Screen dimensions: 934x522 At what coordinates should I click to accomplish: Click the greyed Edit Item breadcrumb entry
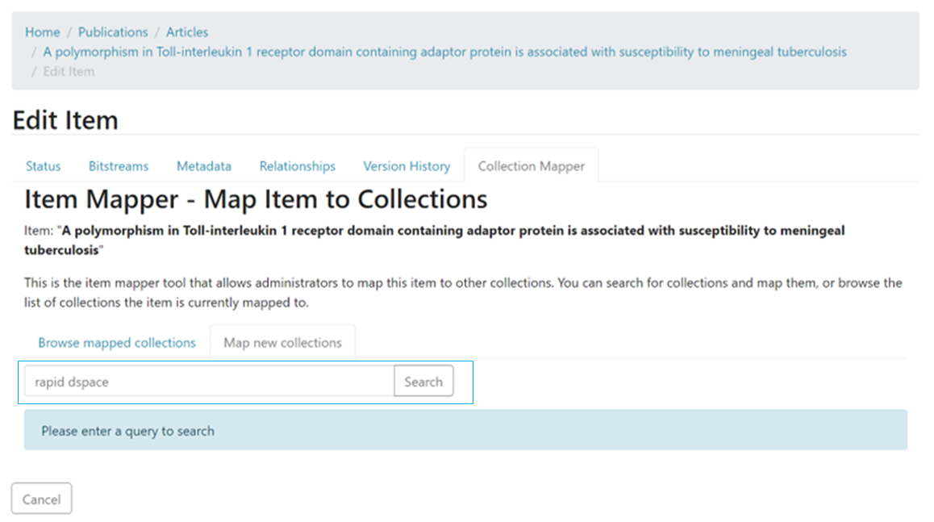coord(69,71)
